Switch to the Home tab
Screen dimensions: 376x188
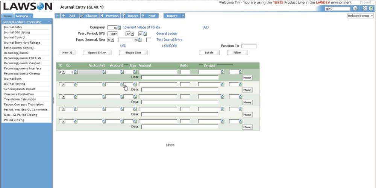coord(8,16)
